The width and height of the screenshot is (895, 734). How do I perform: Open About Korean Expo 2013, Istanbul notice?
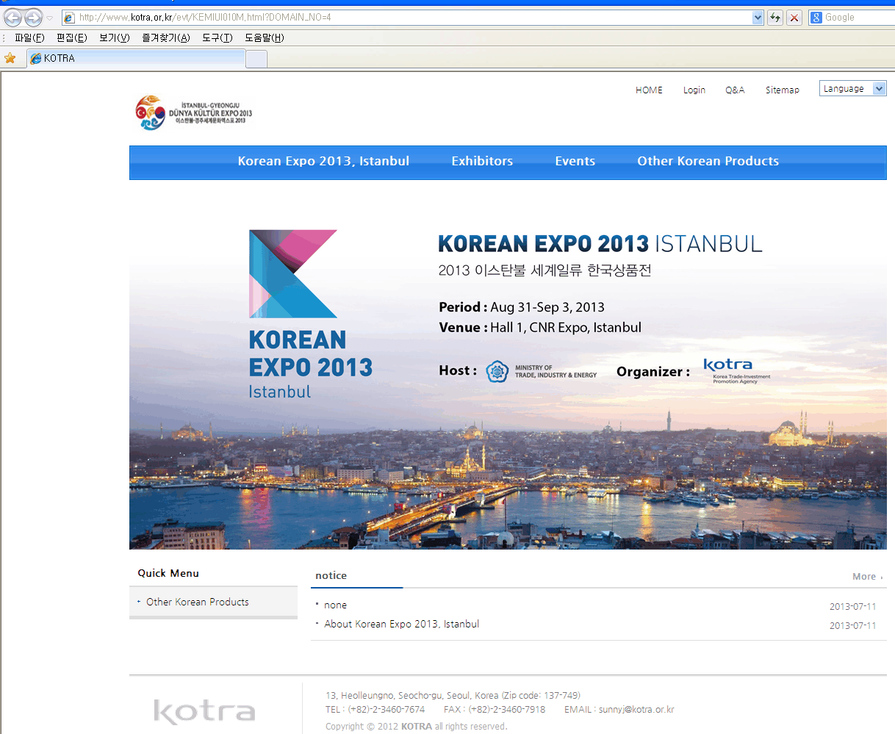click(x=401, y=624)
